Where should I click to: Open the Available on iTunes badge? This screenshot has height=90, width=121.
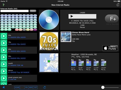click(110, 48)
